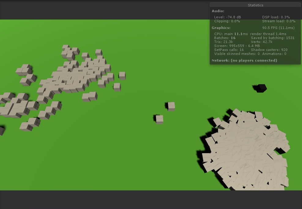Screen dimensions: 302x209
Task: Click 'Visible skinned meshes: 0' stat
Action: [x=237, y=54]
